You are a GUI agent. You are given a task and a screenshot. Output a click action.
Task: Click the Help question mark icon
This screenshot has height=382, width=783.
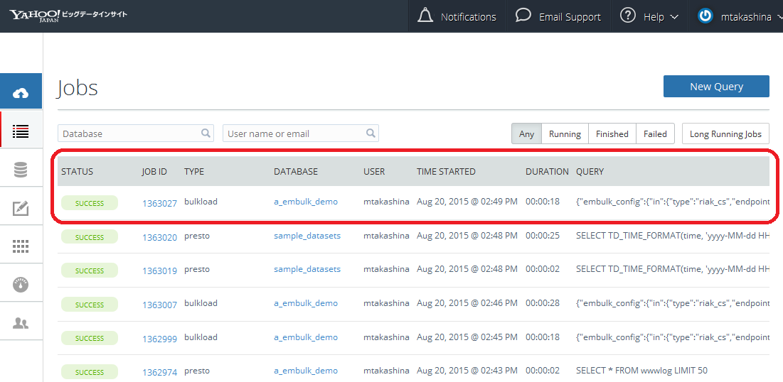(x=628, y=16)
